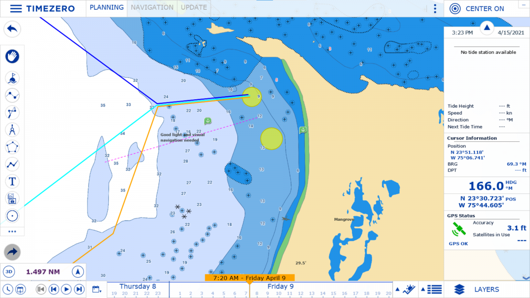
Task: Toggle 3D chart view
Action: point(8,272)
